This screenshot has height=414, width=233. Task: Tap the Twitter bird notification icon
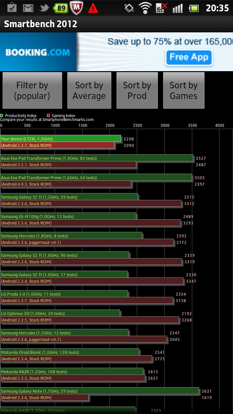[x=44, y=8]
